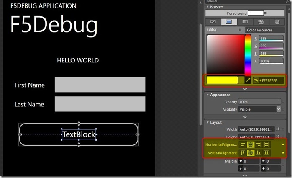Click the advanced options square beside Editor
The image size is (292, 178).
[240, 30]
